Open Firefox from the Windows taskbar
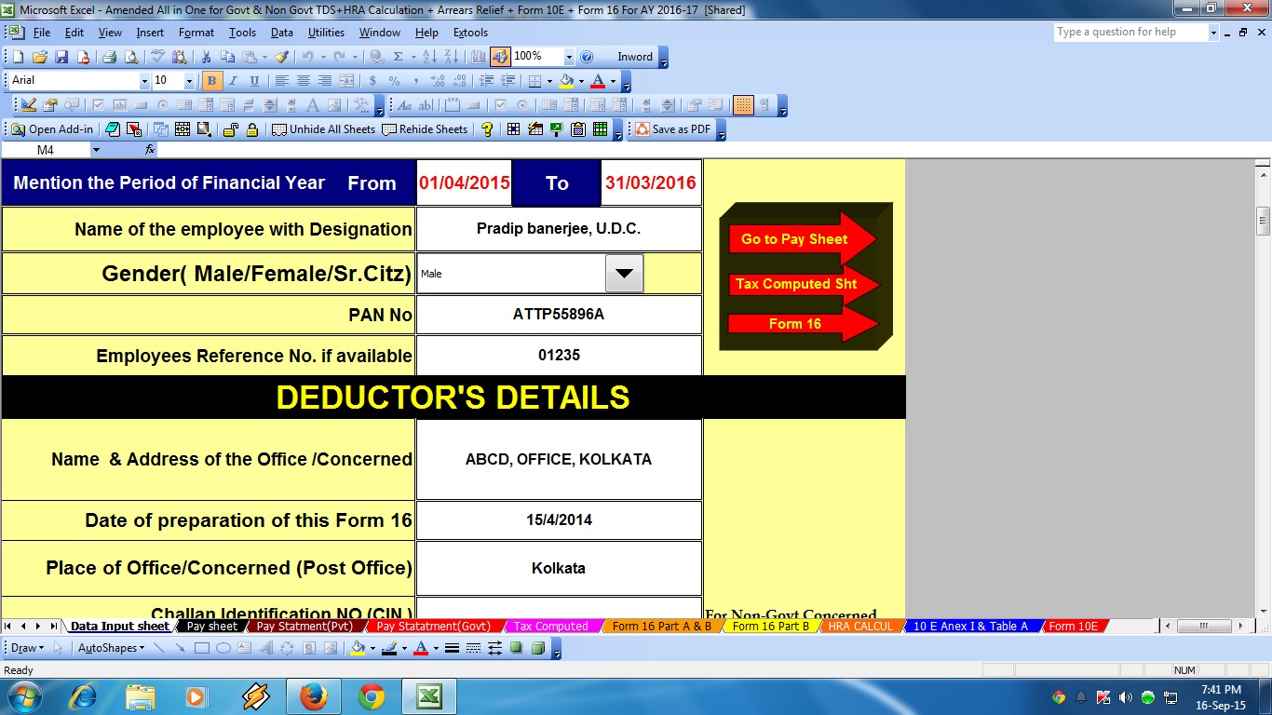 click(314, 696)
